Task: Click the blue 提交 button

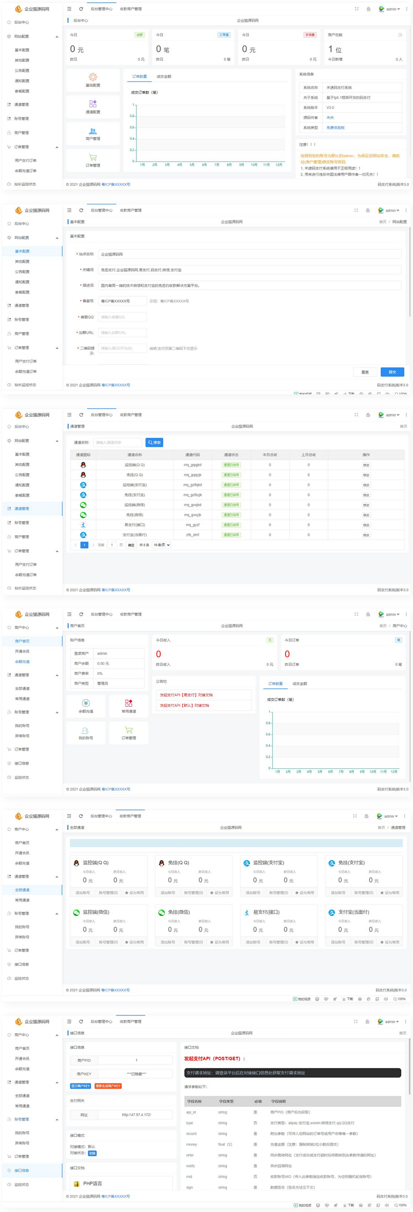Action: pyautogui.click(x=392, y=372)
